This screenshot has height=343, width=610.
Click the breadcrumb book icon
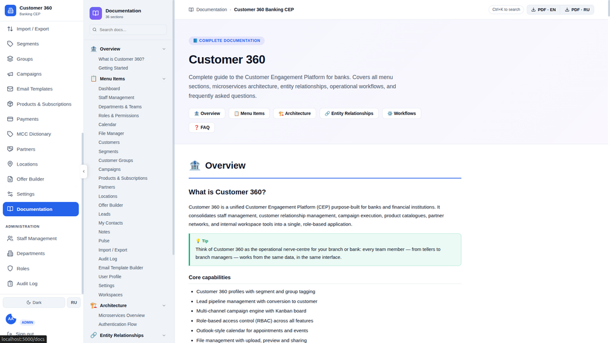(191, 10)
